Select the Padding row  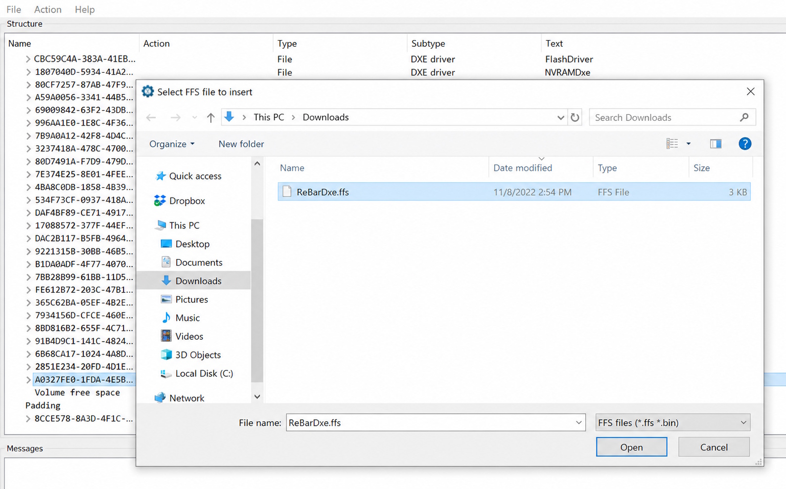[x=43, y=405]
